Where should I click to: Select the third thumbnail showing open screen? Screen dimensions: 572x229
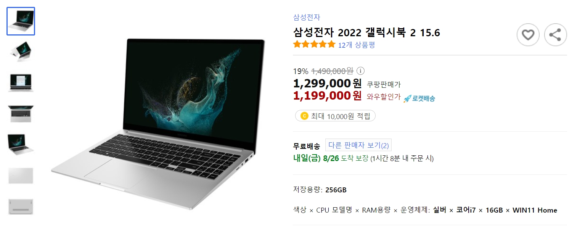[21, 83]
